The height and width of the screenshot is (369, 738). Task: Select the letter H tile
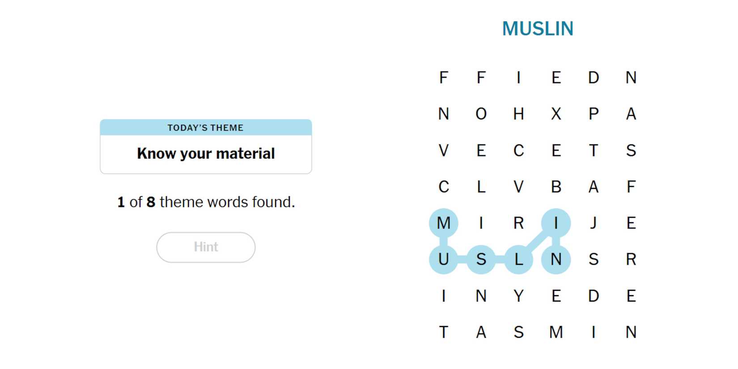518,114
